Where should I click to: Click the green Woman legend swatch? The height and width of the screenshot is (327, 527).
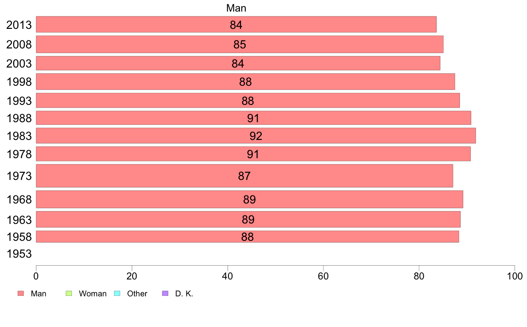coord(69,293)
